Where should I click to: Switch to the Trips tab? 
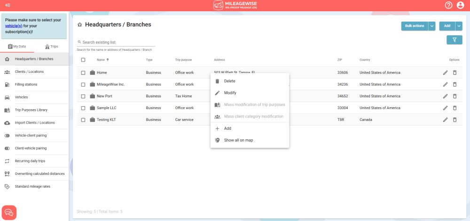pos(51,47)
